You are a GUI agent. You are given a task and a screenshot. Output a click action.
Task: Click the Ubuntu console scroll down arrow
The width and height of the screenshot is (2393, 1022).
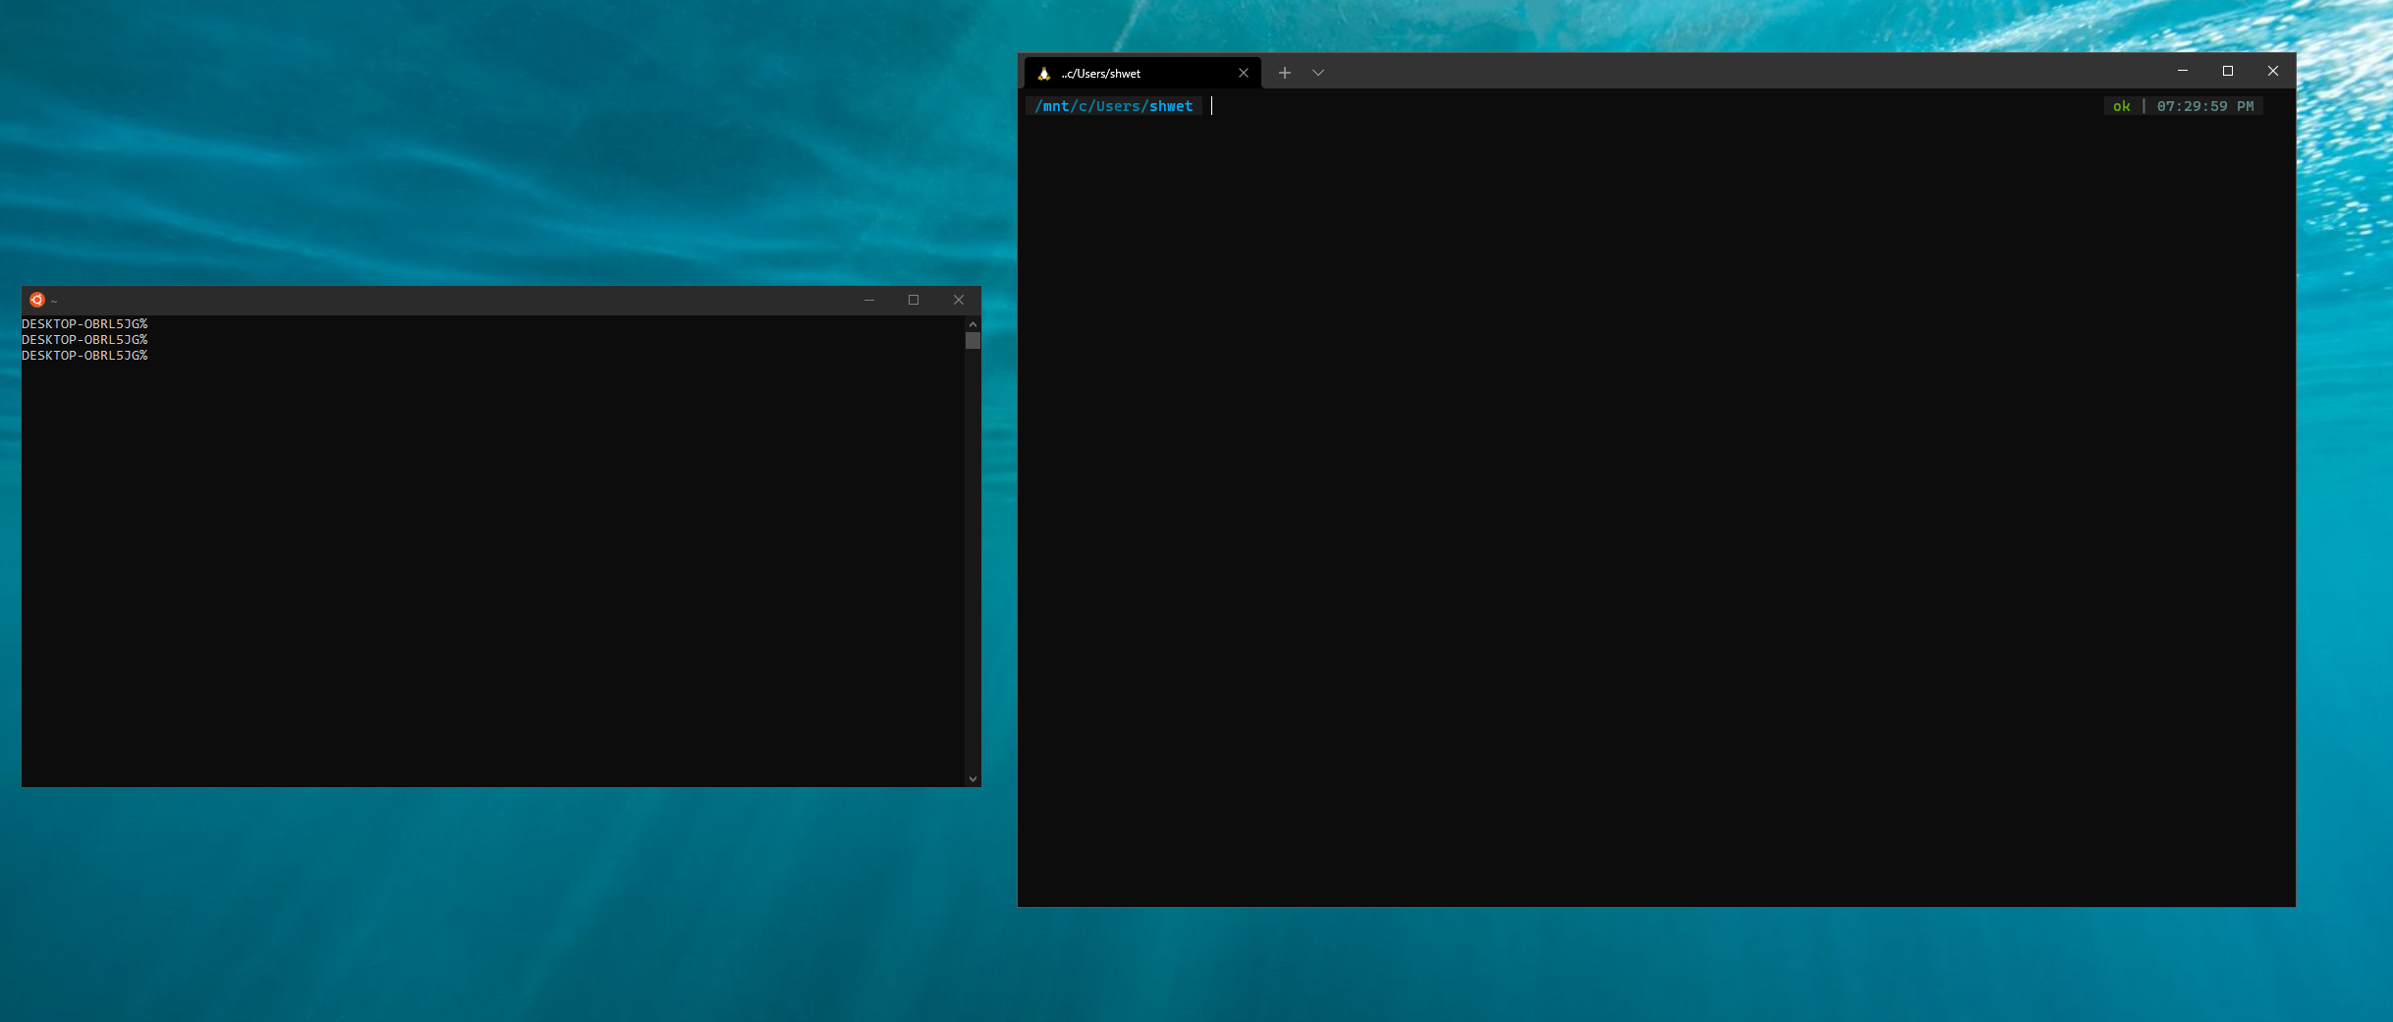point(973,778)
